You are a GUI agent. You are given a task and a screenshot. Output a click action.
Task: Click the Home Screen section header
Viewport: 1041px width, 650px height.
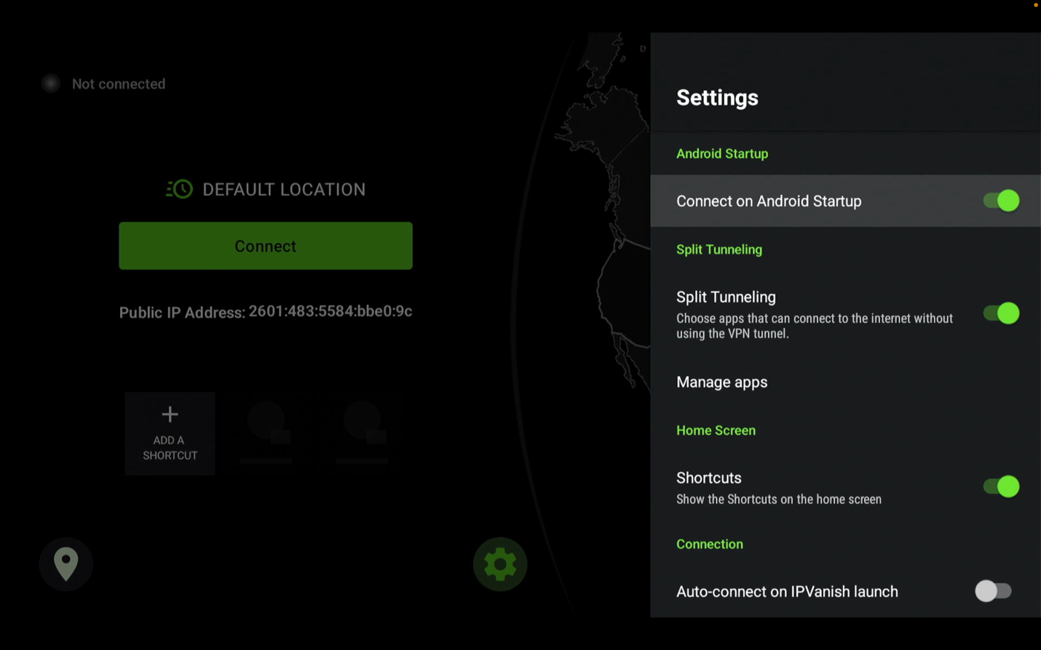pyautogui.click(x=716, y=430)
